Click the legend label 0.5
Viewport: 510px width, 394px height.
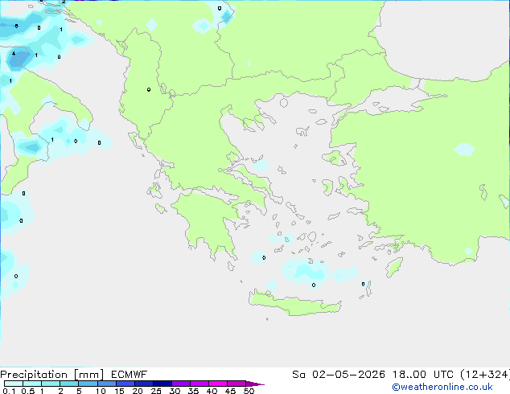click(x=28, y=391)
